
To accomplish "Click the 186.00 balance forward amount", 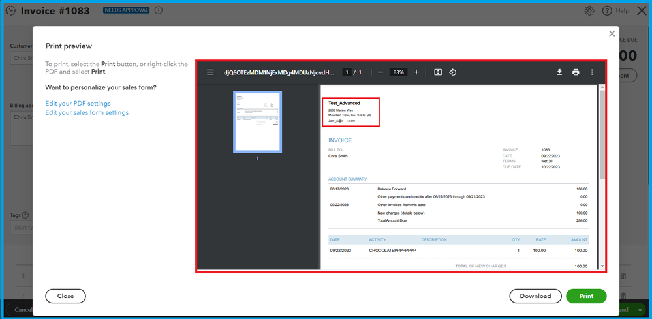I will coord(582,189).
